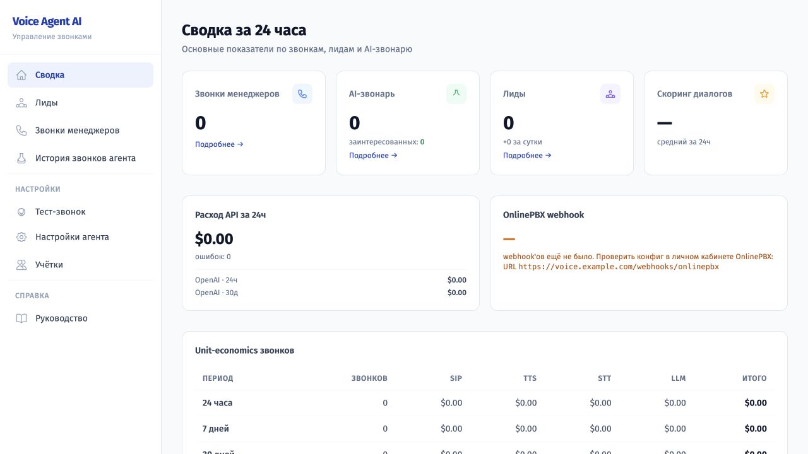This screenshot has width=808, height=454.
Task: Click the STT column header
Action: tap(604, 378)
